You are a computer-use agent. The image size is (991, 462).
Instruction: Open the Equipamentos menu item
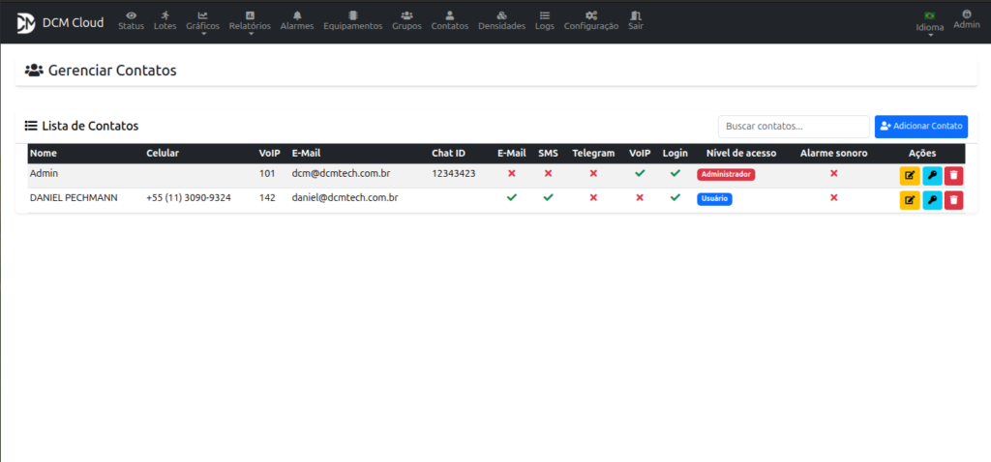pos(352,20)
